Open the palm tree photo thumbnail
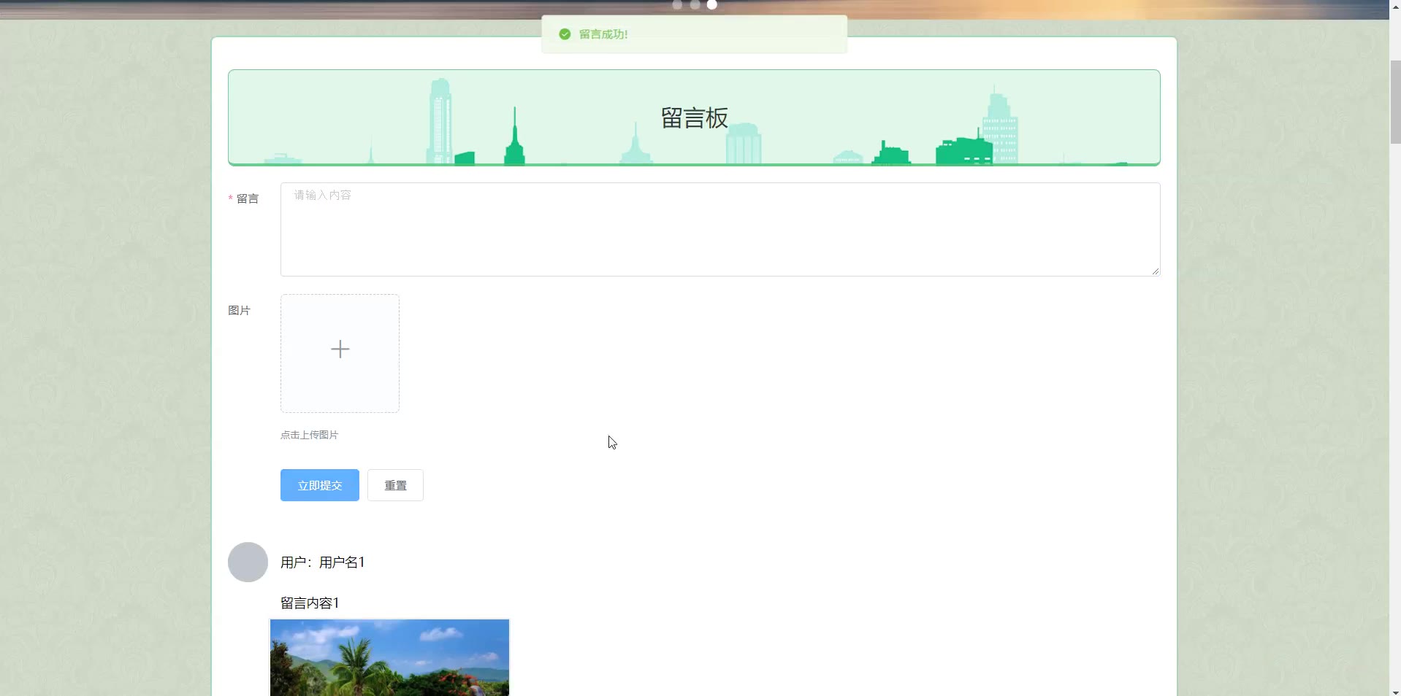Screen dimensions: 1401x696 point(389,657)
